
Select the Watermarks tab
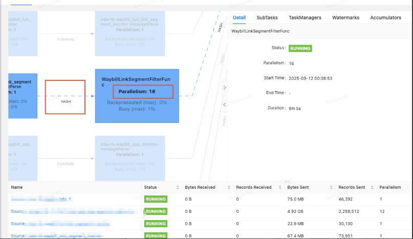tap(345, 17)
